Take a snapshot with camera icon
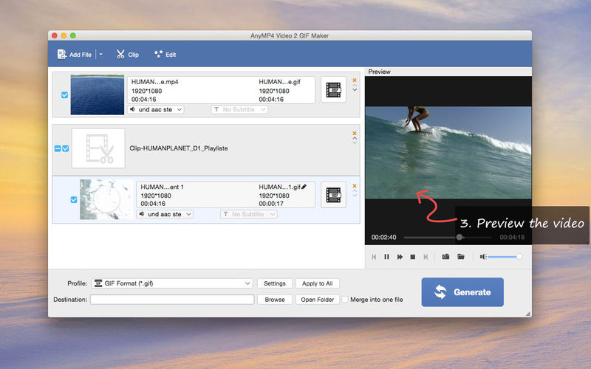Viewport: 591px width, 369px height. click(x=445, y=256)
